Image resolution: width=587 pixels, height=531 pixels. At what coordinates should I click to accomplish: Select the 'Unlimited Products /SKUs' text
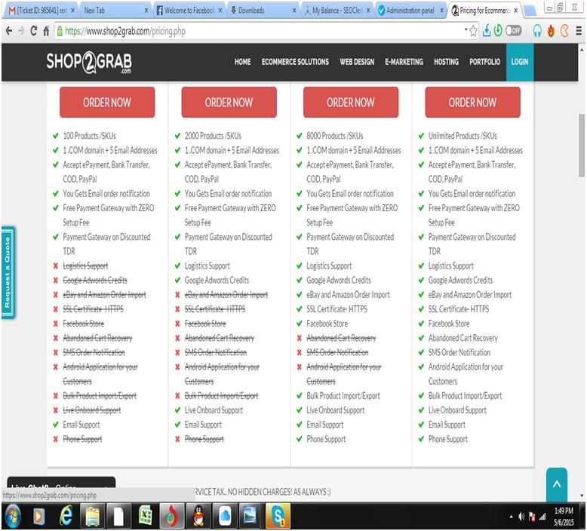pyautogui.click(x=463, y=136)
